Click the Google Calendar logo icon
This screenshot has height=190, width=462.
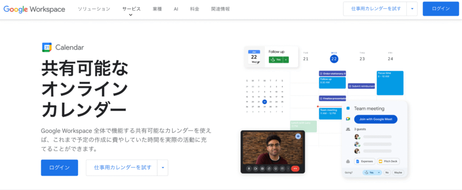[x=46, y=47]
